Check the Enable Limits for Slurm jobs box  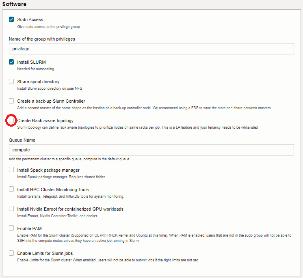click(11, 253)
